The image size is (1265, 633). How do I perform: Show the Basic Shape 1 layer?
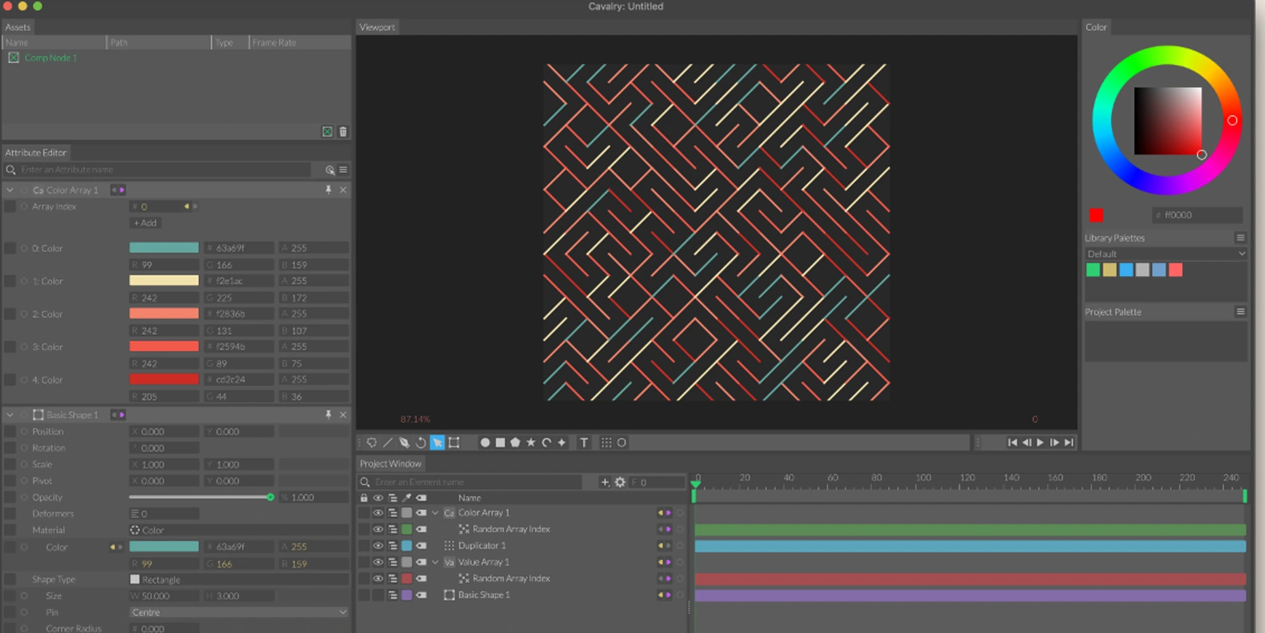(378, 595)
